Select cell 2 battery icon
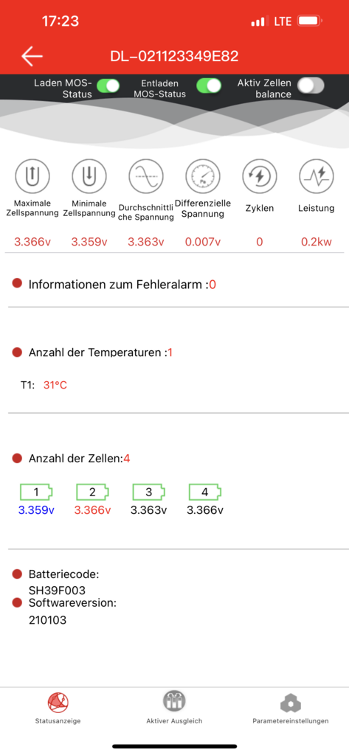 pyautogui.click(x=92, y=492)
